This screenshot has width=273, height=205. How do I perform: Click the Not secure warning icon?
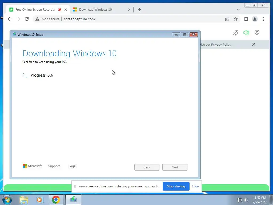click(x=37, y=19)
